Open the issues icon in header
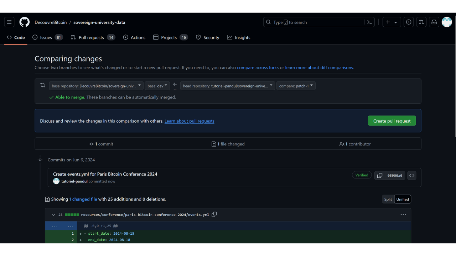The image size is (456, 256). coord(409,22)
